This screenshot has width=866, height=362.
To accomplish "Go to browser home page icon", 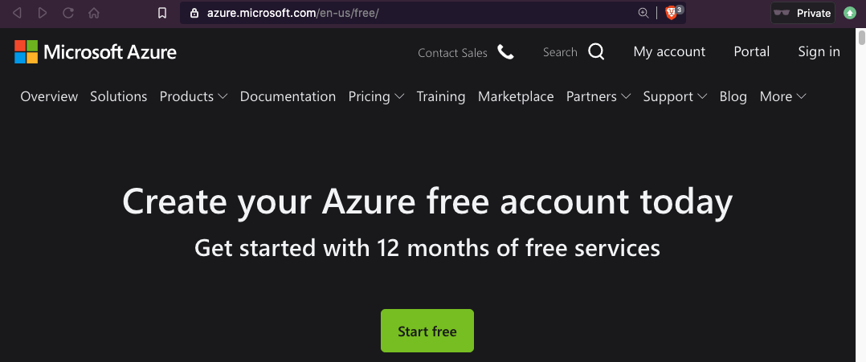I will 94,13.
